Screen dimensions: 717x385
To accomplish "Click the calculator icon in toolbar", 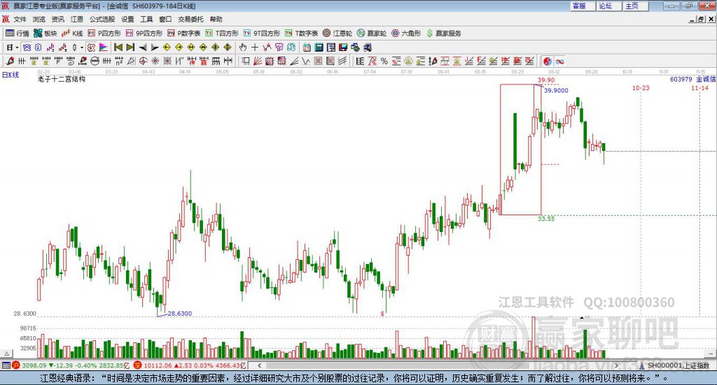I will click(319, 48).
